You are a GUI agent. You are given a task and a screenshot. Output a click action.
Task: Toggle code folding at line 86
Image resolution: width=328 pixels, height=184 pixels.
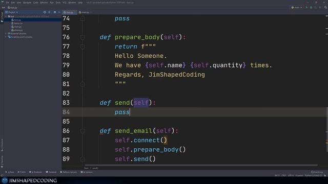pyautogui.click(x=83, y=131)
